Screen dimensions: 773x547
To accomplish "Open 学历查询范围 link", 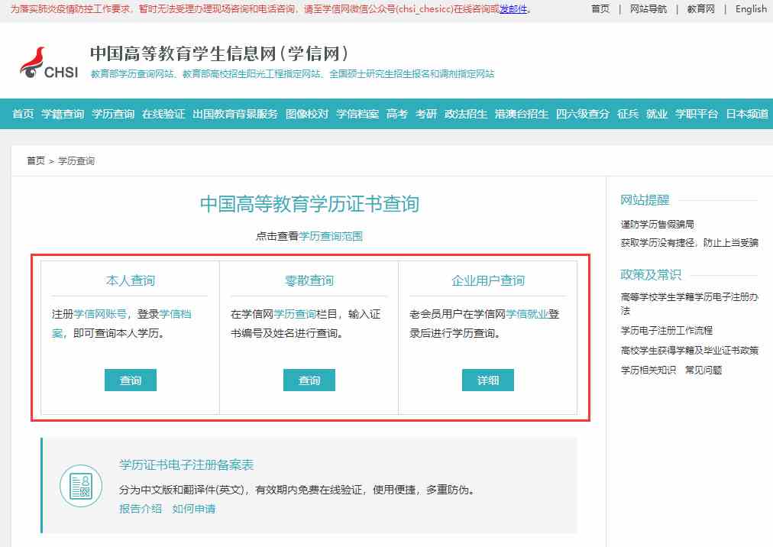I will tap(331, 236).
